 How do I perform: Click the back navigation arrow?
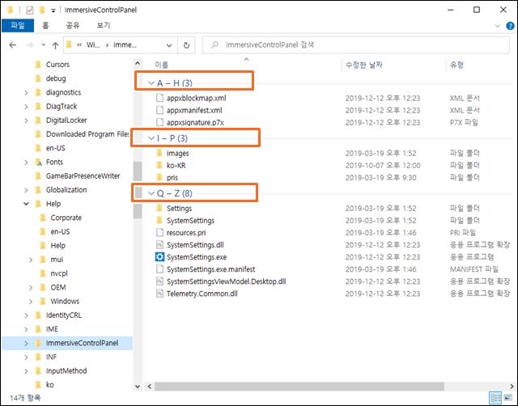click(13, 45)
